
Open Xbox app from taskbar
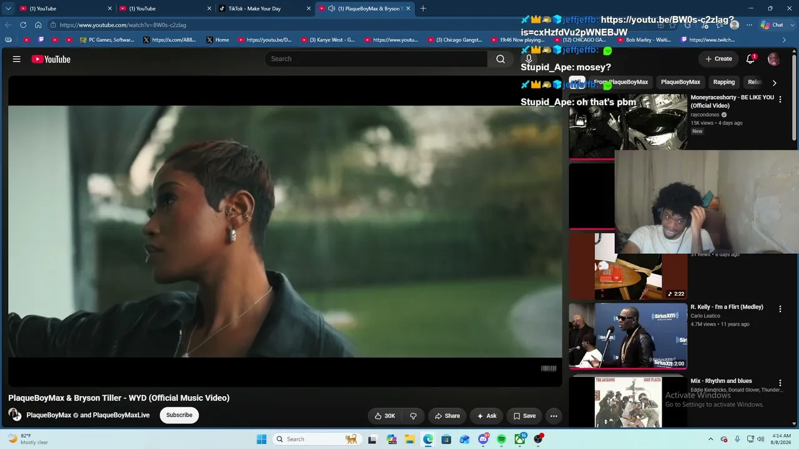[520, 439]
